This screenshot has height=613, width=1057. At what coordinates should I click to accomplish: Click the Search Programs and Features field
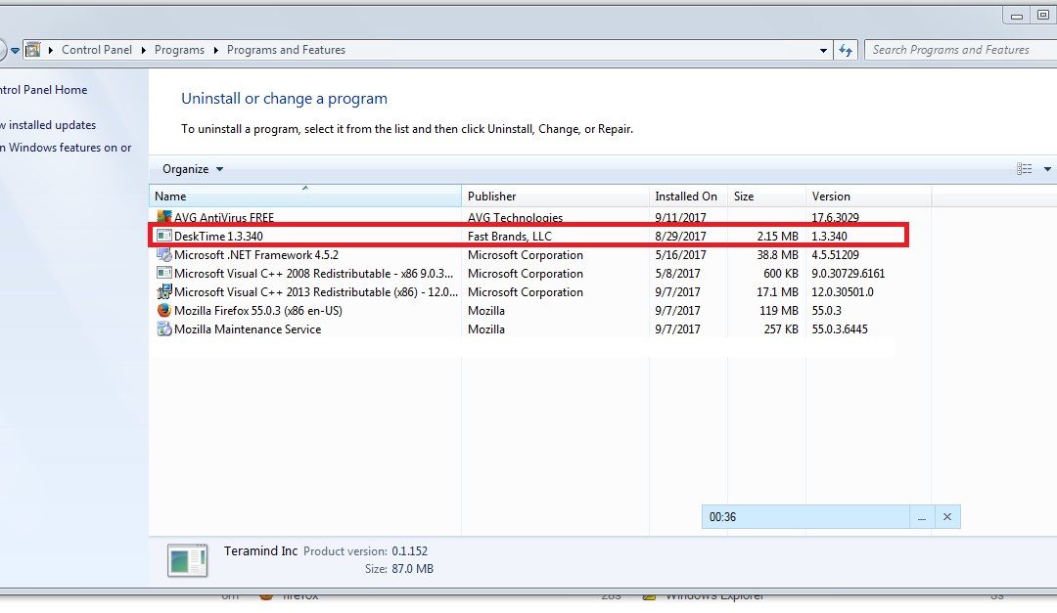961,50
